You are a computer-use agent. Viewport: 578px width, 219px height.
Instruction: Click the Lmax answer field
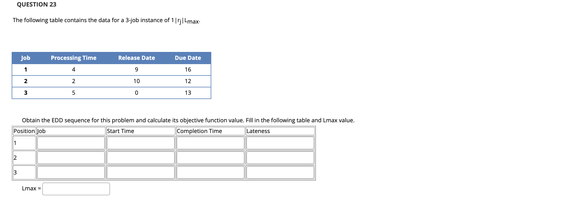click(76, 188)
